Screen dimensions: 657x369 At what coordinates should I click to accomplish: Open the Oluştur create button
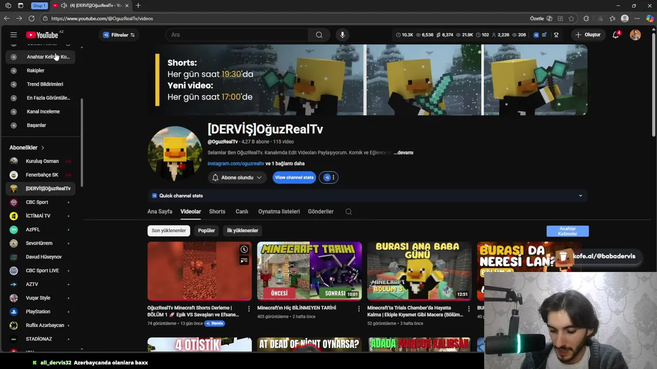pyautogui.click(x=588, y=35)
